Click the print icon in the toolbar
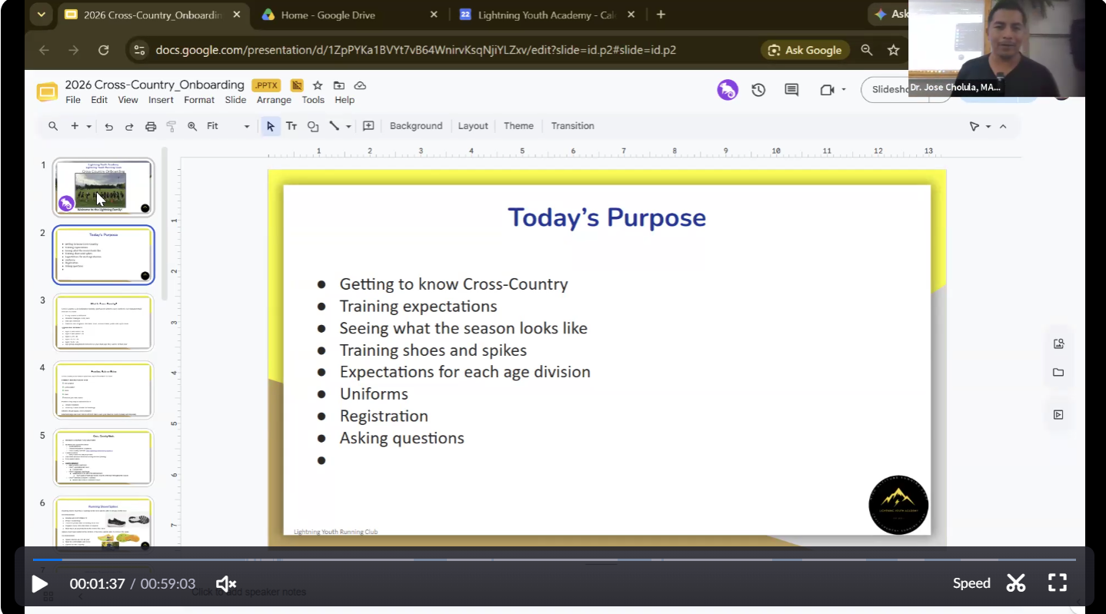This screenshot has height=614, width=1106. point(151,127)
